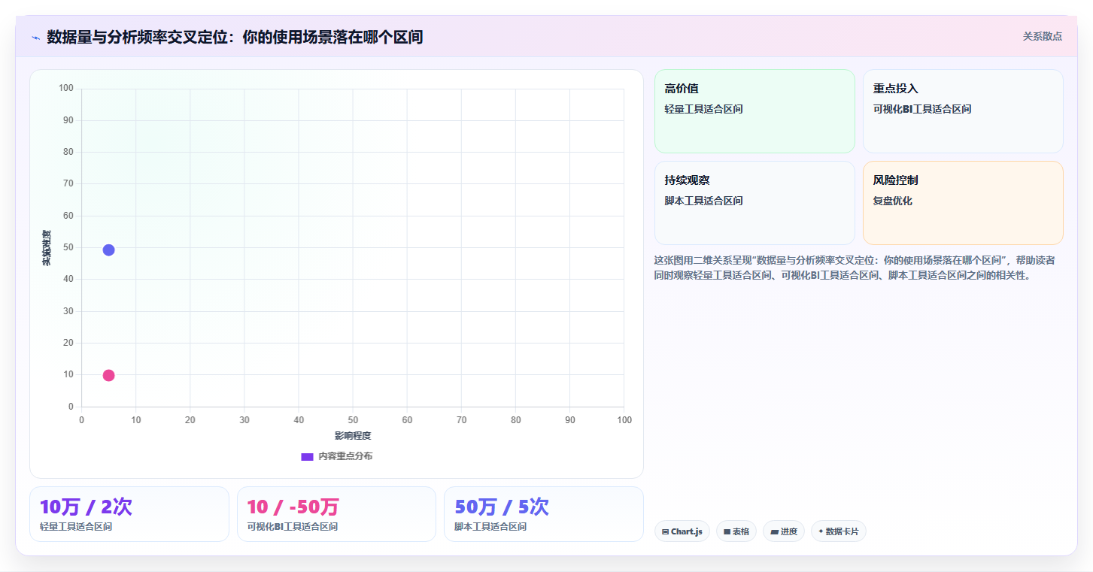This screenshot has width=1093, height=572.
Task: Open the 重点投入 quadrant card
Action: pos(963,111)
